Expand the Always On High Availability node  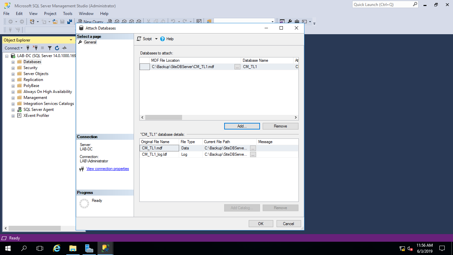(x=13, y=92)
